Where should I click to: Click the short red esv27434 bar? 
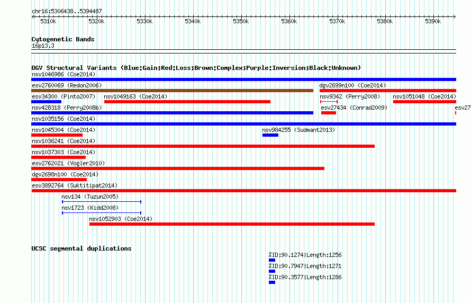point(329,113)
